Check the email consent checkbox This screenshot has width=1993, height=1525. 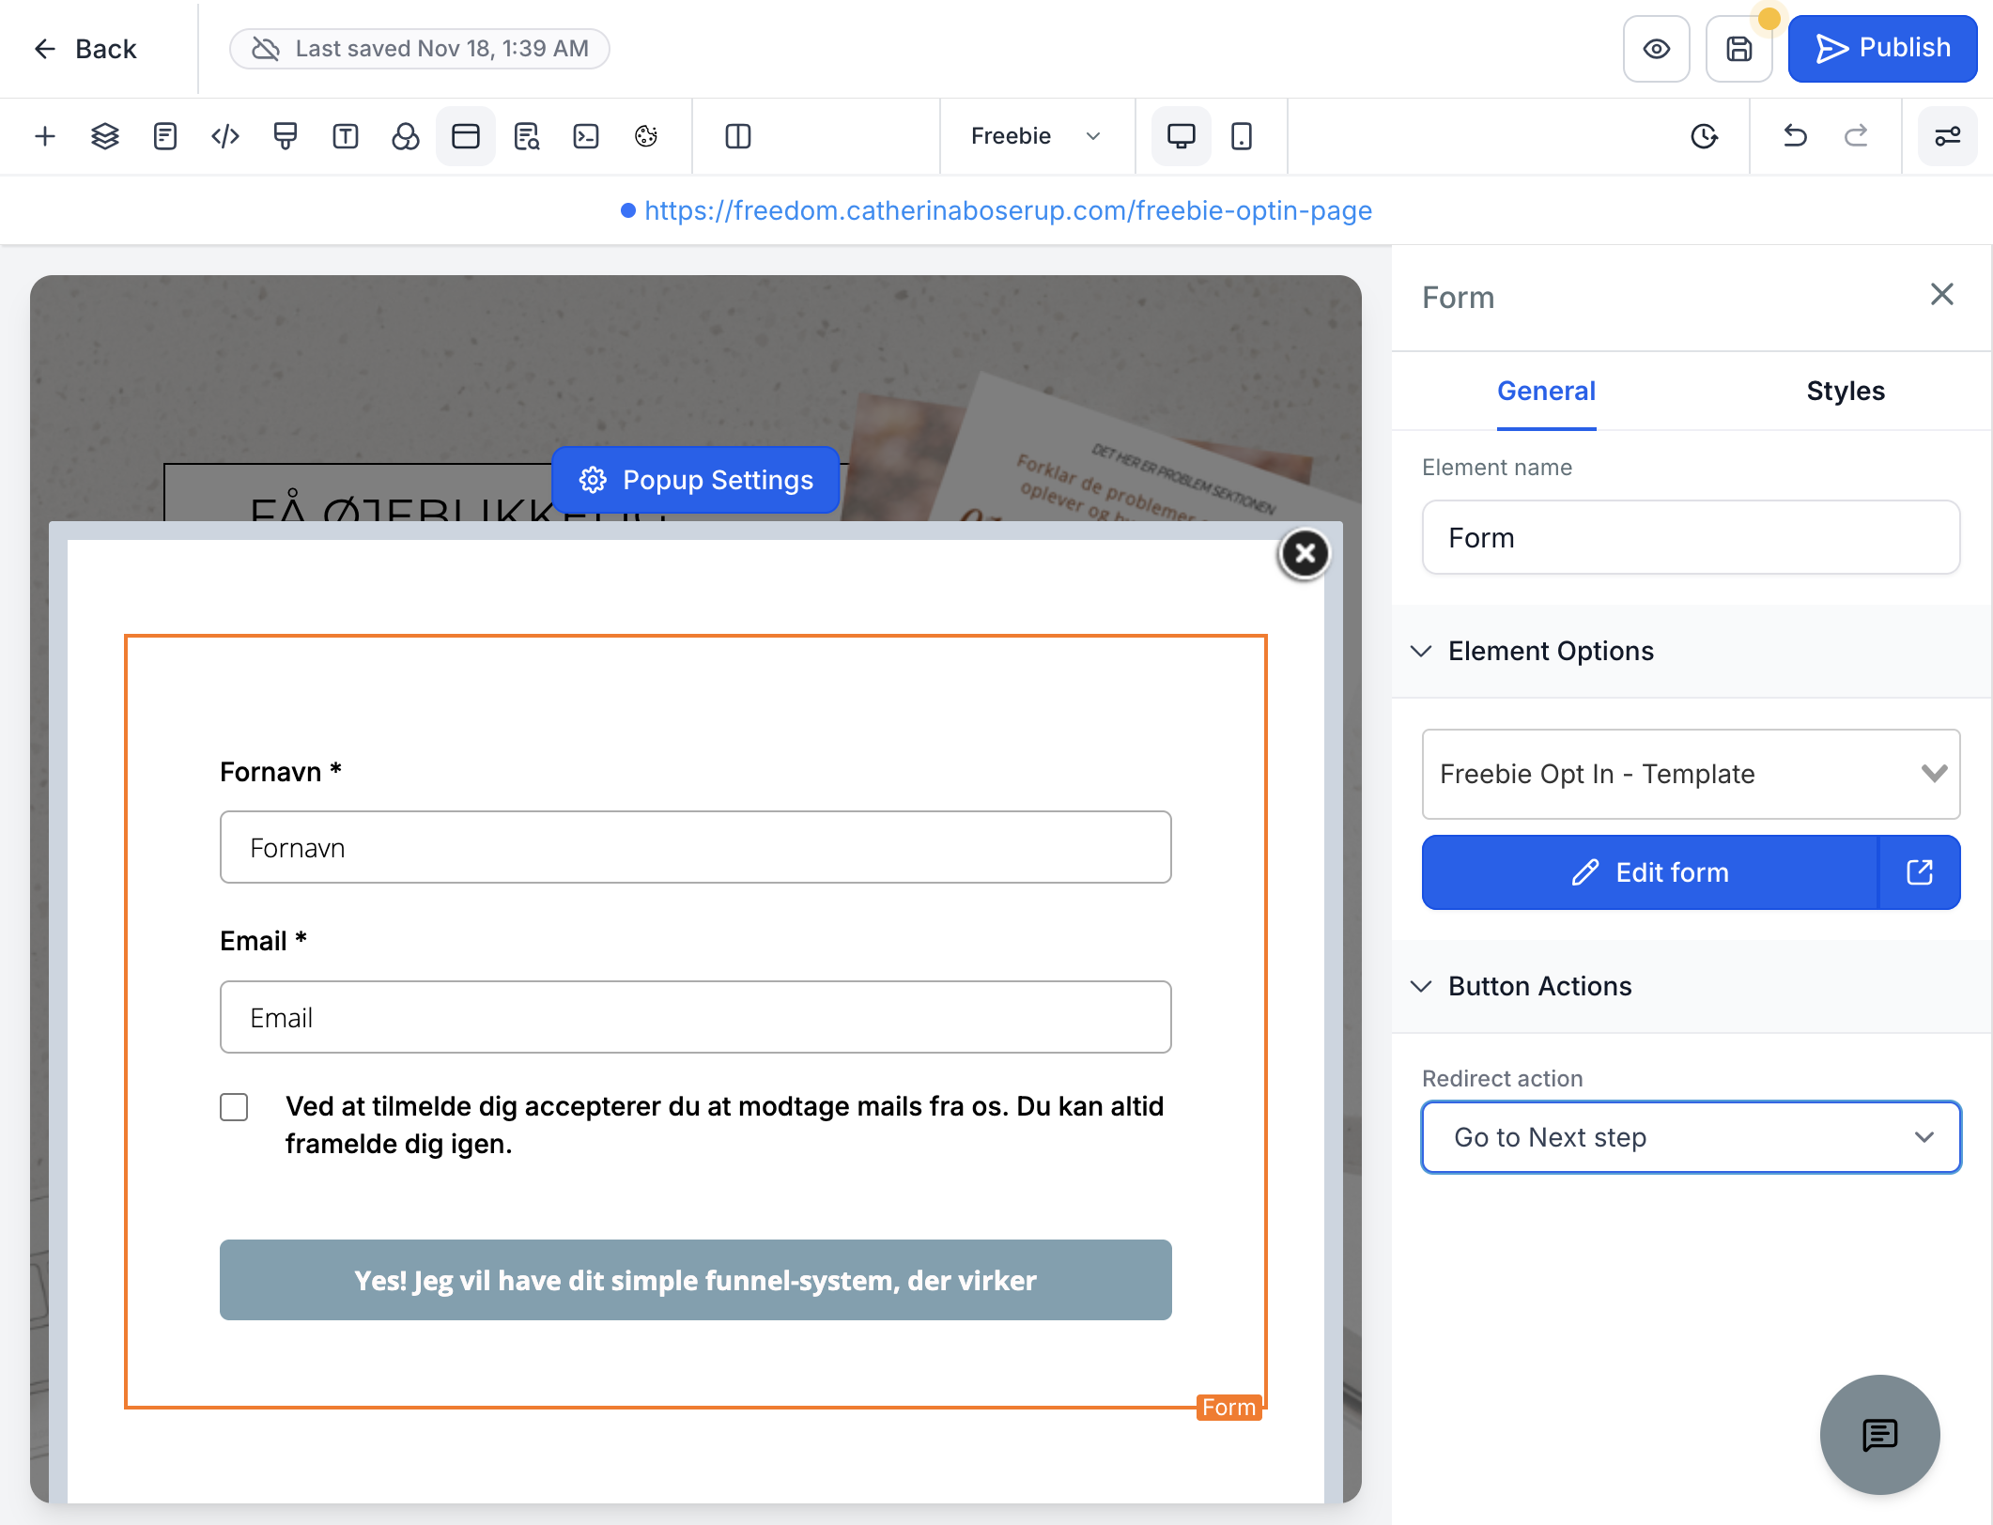tap(234, 1107)
